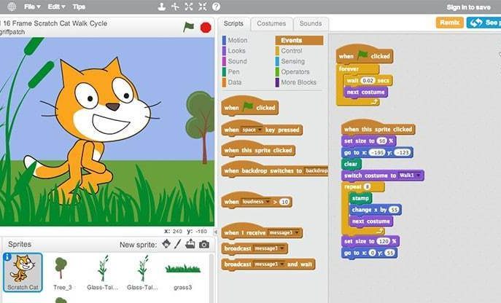501x303 pixels.
Task: Open loudness dropdown in palette block
Action: (x=256, y=202)
